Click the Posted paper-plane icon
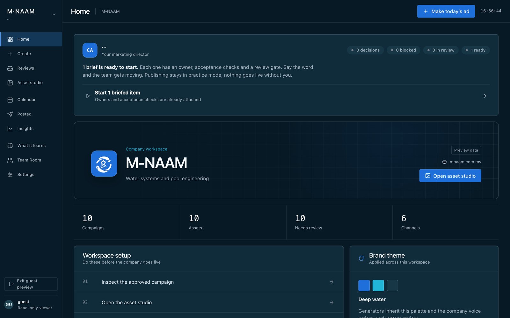 10,114
